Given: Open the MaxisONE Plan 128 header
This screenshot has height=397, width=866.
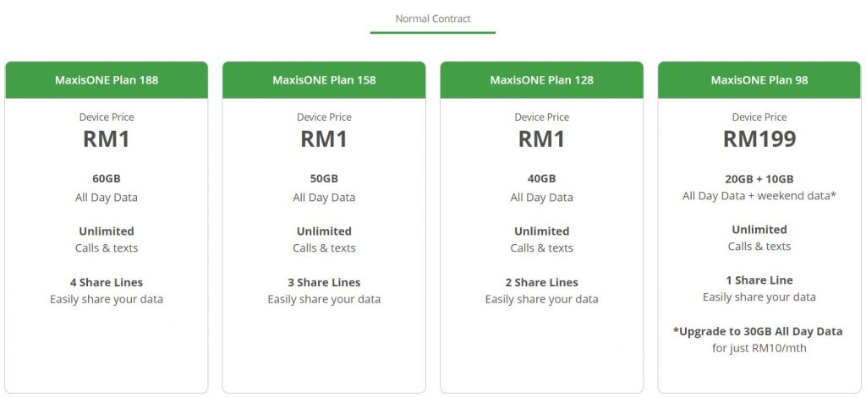Looking at the screenshot, I should tap(542, 80).
